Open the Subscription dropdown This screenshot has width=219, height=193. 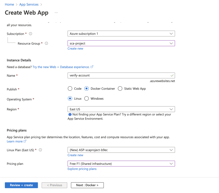(121, 34)
